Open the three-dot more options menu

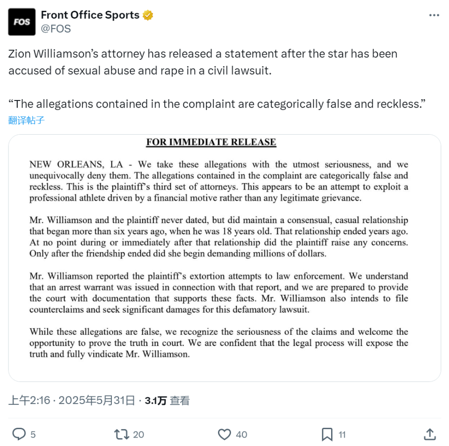434,15
